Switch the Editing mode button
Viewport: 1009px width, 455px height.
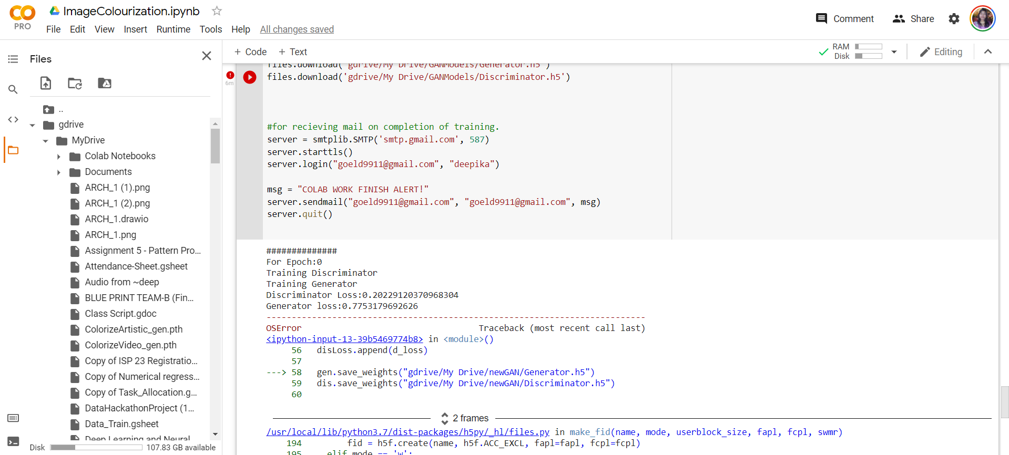tap(941, 52)
